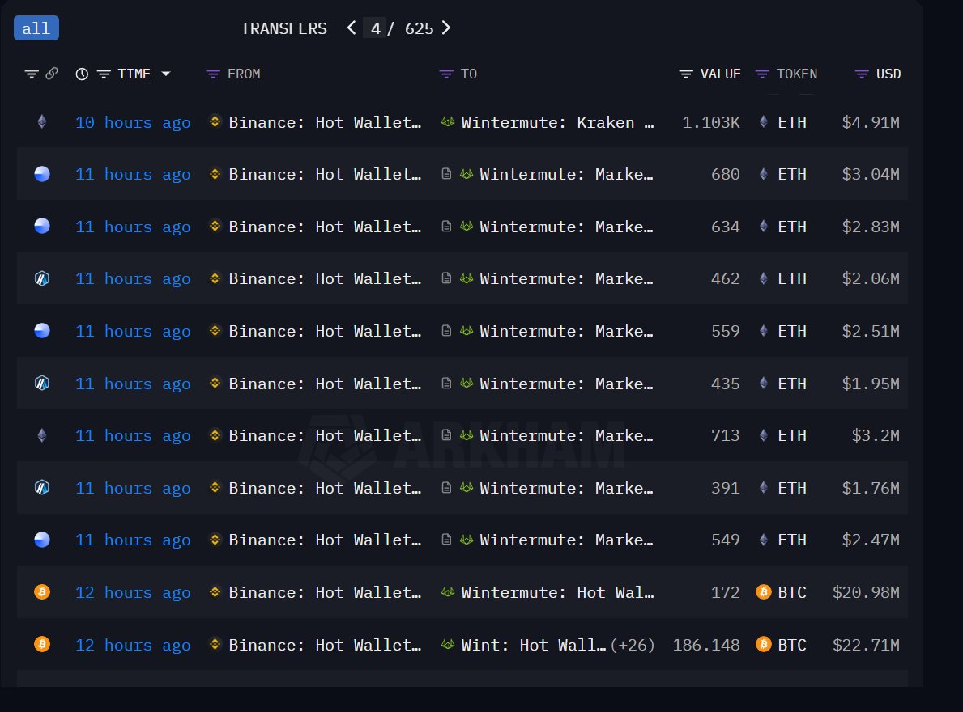Click the clock icon beside TIME
Screen dimensions: 963x712
(82, 74)
